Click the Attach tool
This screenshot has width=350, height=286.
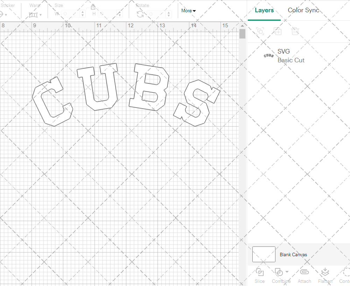(x=304, y=276)
